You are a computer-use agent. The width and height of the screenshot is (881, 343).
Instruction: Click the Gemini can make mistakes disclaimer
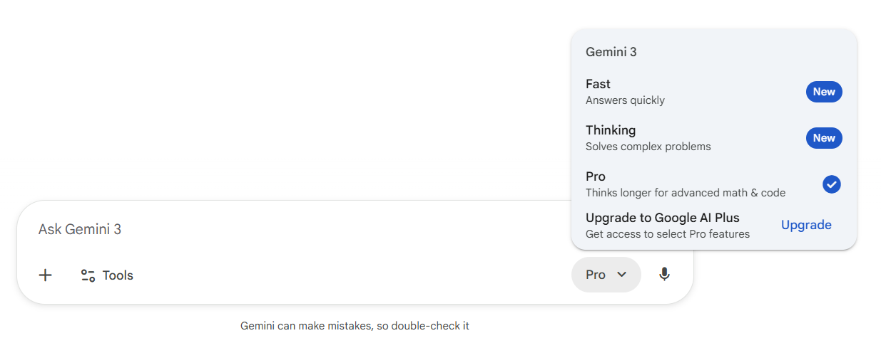pos(355,326)
